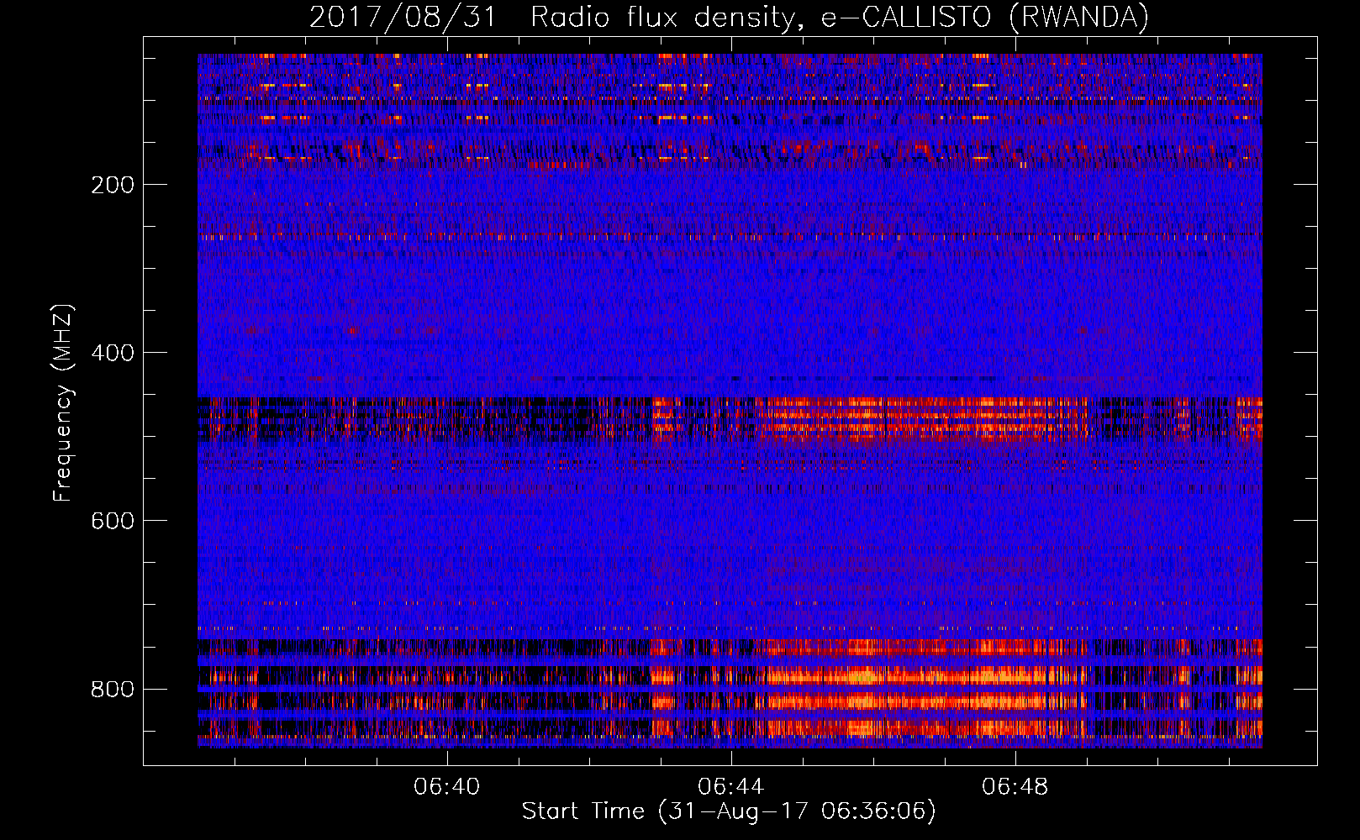Image resolution: width=1360 pixels, height=840 pixels.
Task: Click the 'Frequency (MHZ)' axis label
Action: 63,403
